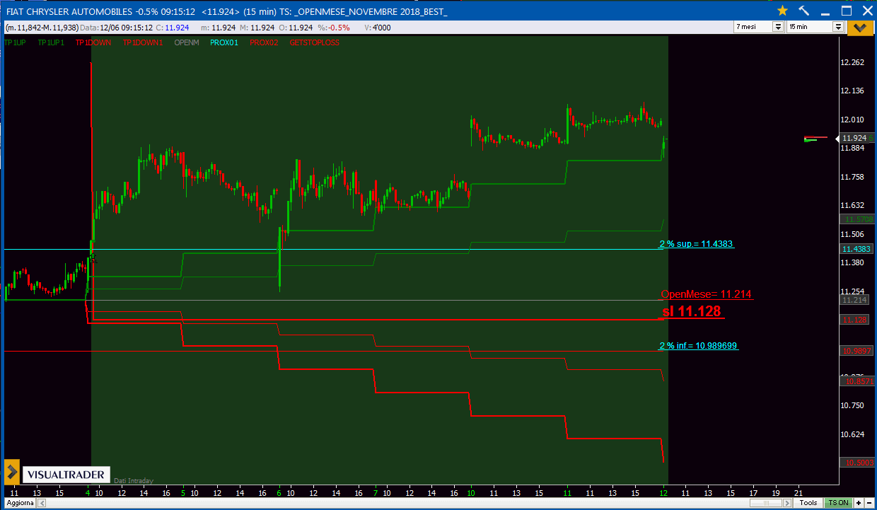Image resolution: width=877 pixels, height=510 pixels.
Task: Expand the orange chevron panel button
Action: (x=859, y=27)
